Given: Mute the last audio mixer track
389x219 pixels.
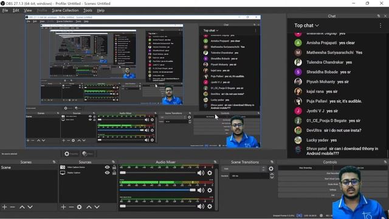Looking at the screenshot, I should tap(201, 206).
